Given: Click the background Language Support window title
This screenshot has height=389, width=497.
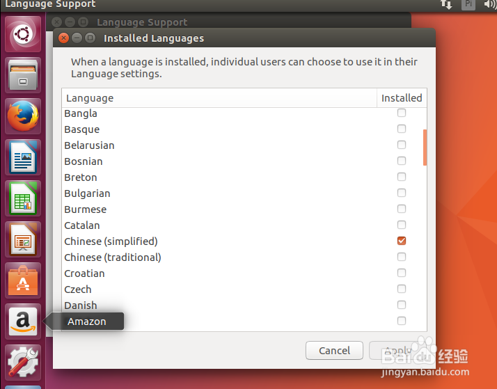Looking at the screenshot, I should coord(142,22).
